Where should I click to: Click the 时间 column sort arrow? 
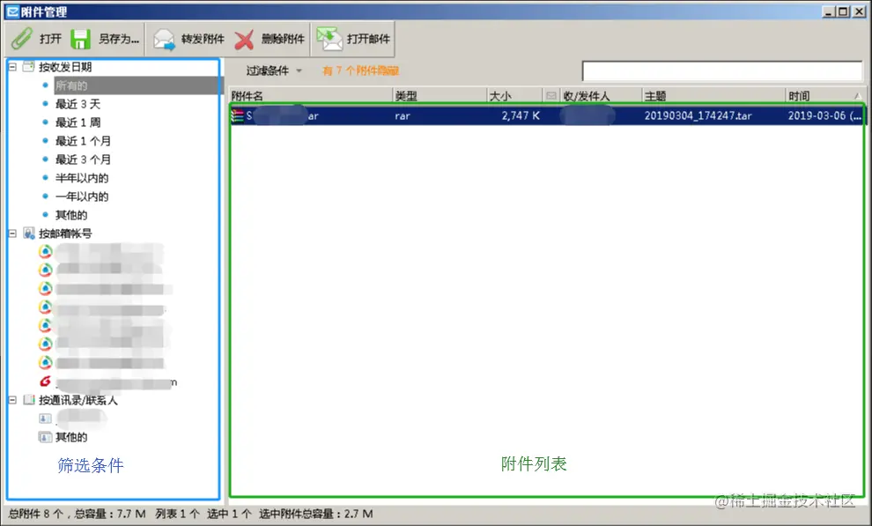pyautogui.click(x=858, y=96)
